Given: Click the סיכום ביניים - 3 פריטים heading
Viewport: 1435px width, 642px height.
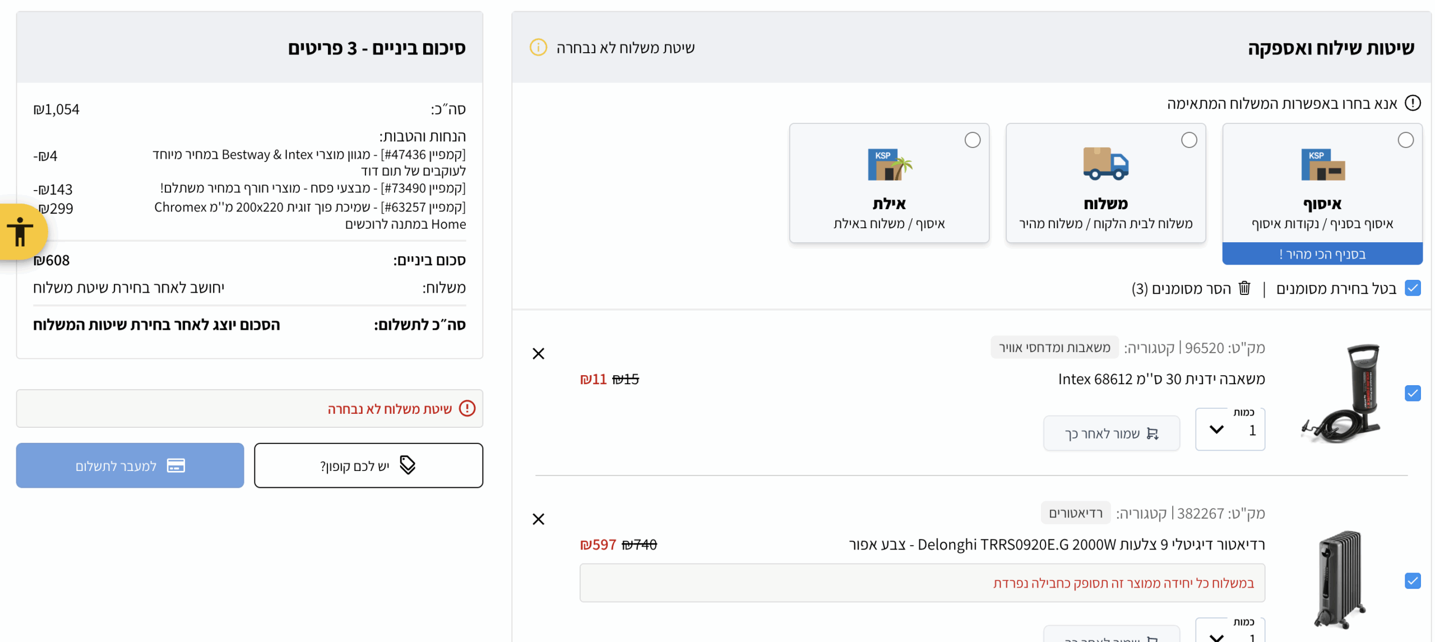Looking at the screenshot, I should tap(376, 48).
